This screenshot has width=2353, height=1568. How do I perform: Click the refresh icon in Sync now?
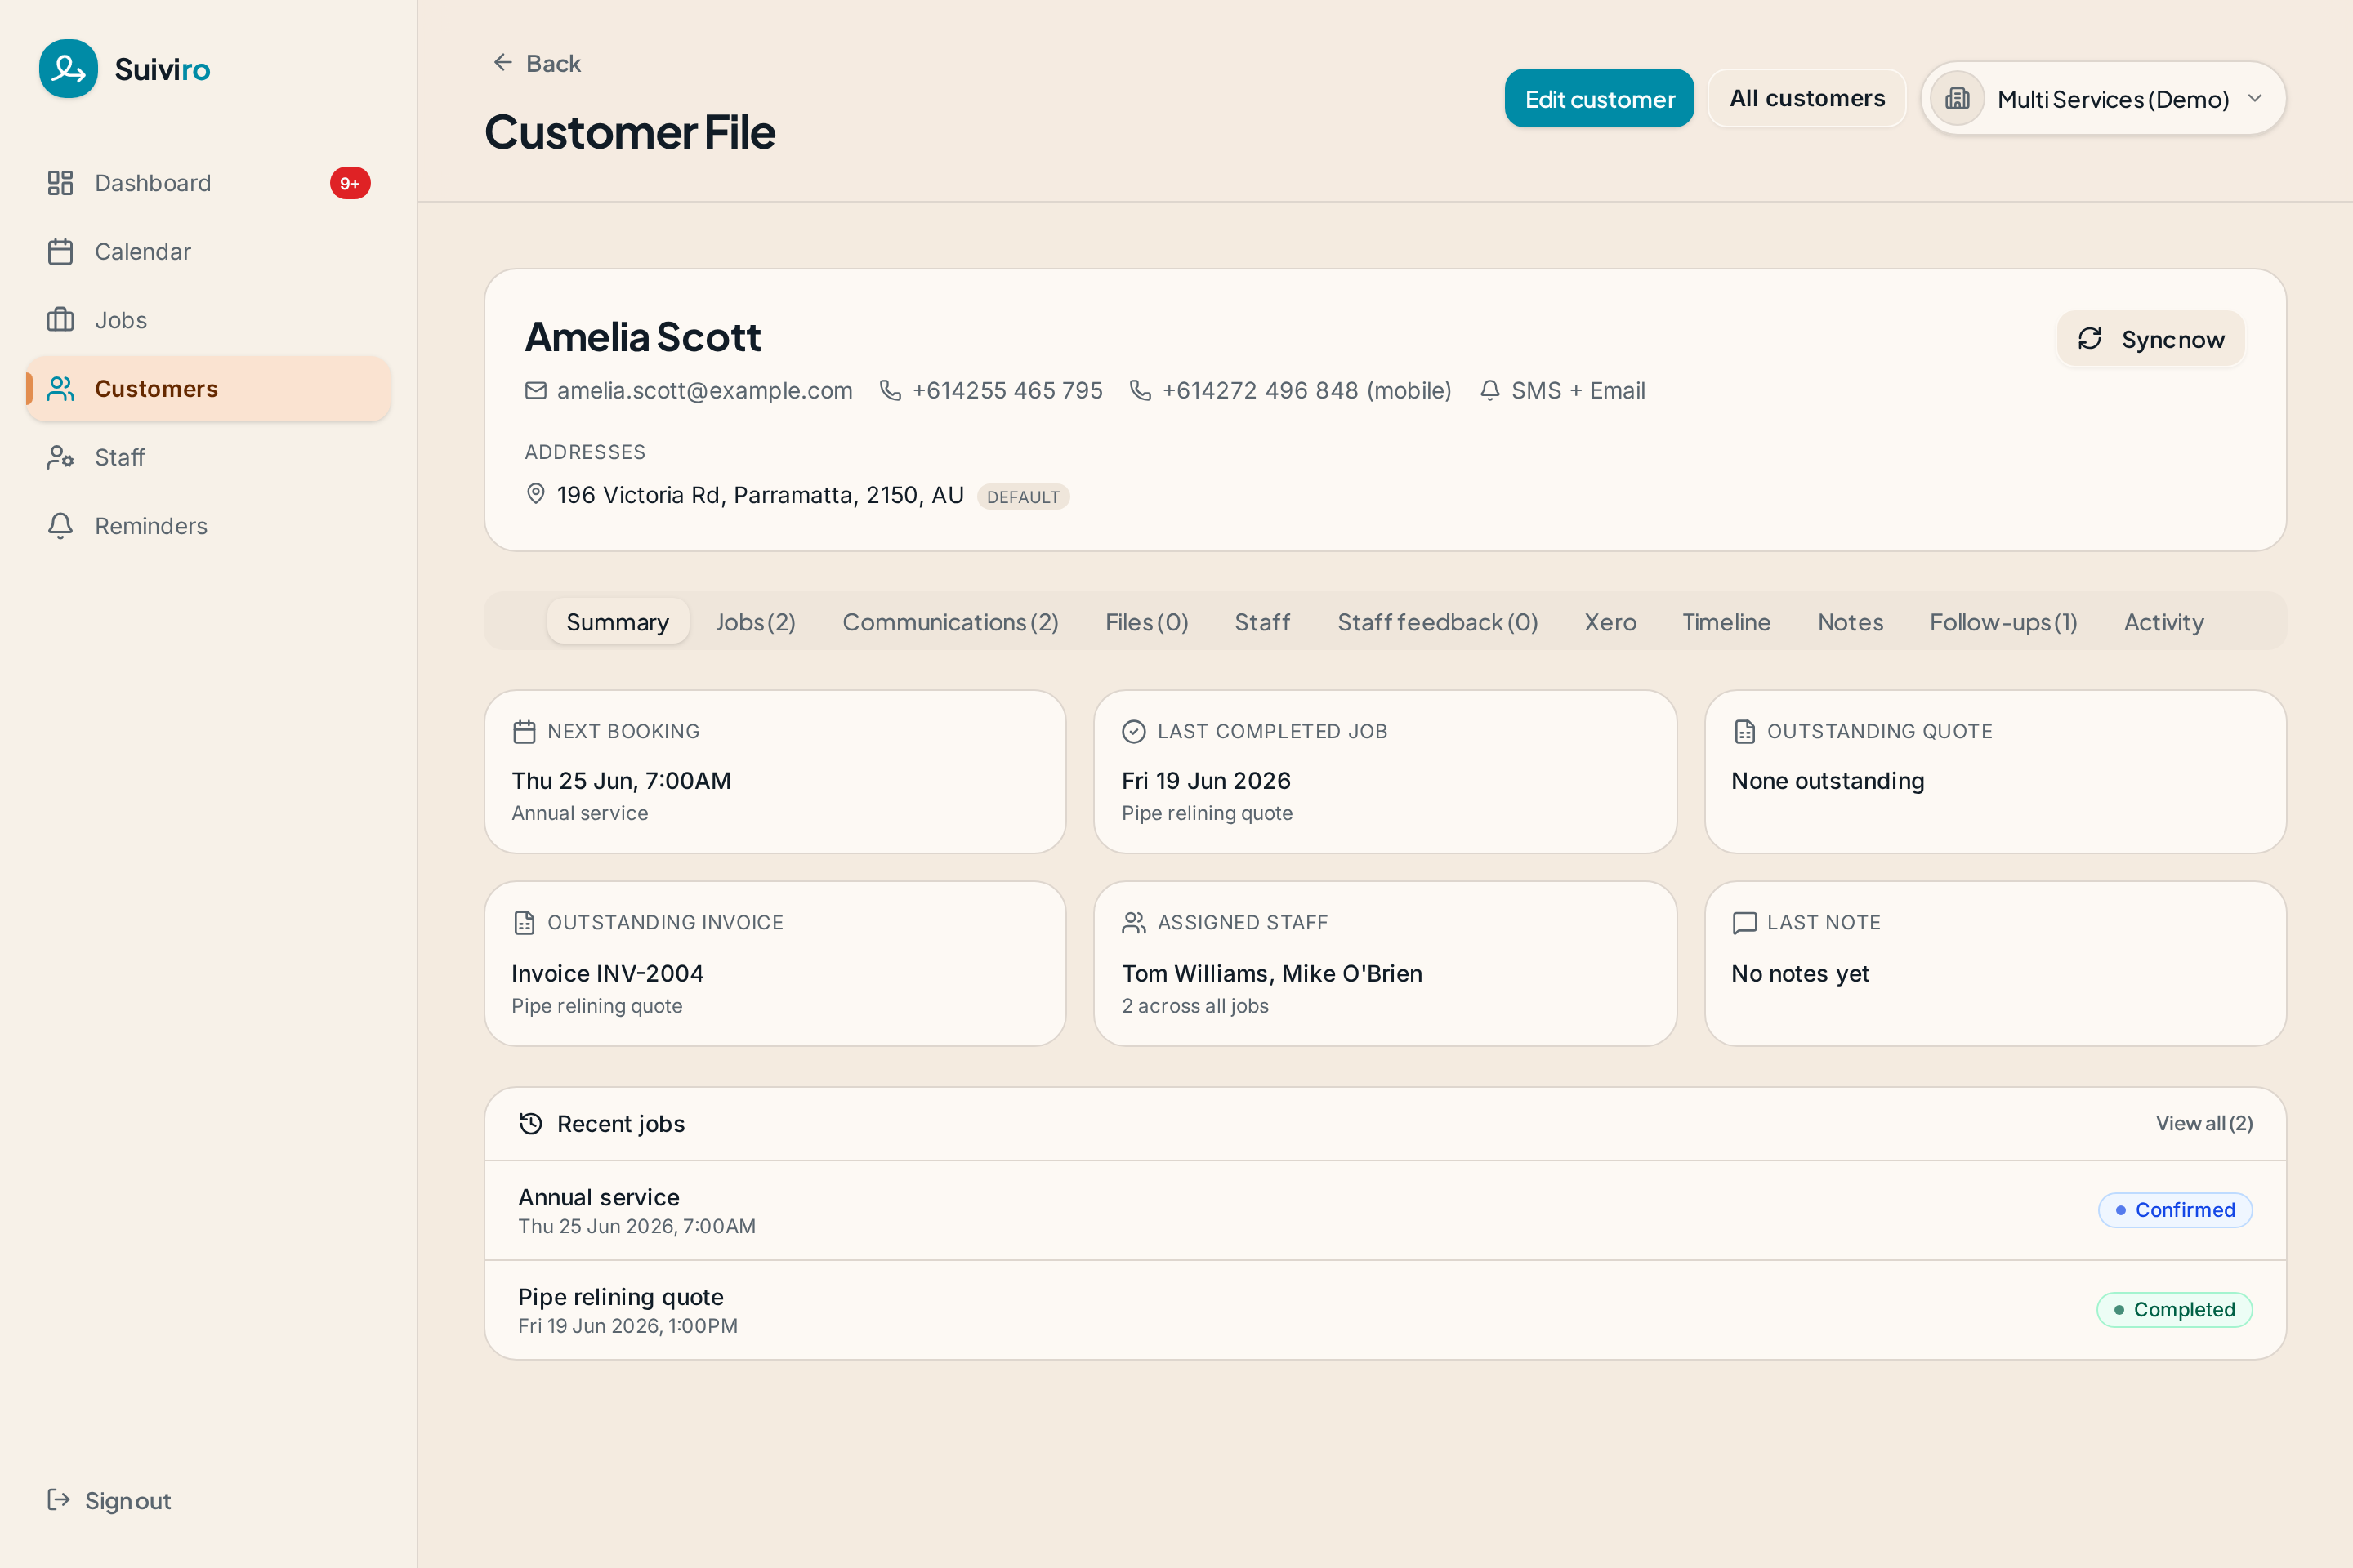pyautogui.click(x=2090, y=339)
